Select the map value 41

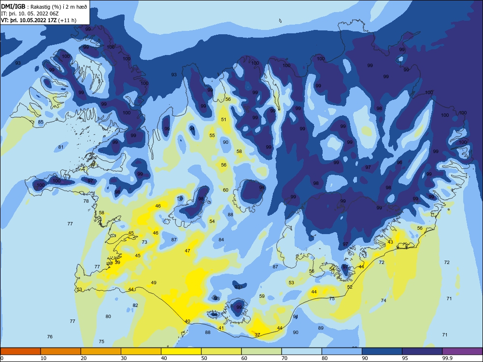221,328
